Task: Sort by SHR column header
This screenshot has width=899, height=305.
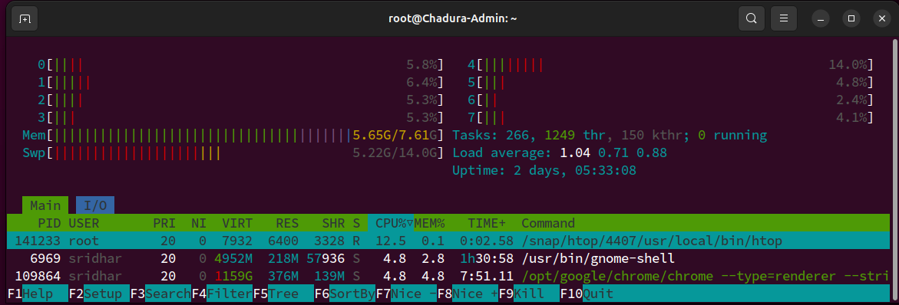Action: [334, 223]
